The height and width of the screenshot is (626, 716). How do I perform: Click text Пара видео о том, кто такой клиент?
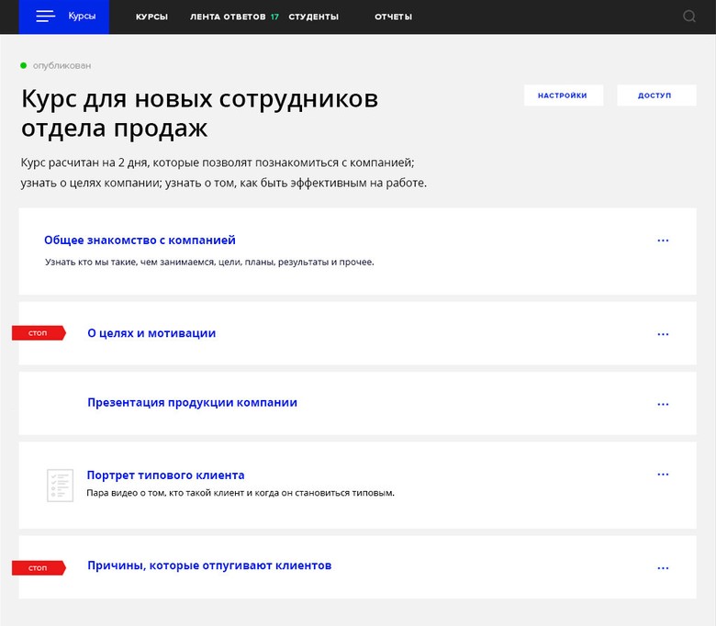[x=241, y=493]
